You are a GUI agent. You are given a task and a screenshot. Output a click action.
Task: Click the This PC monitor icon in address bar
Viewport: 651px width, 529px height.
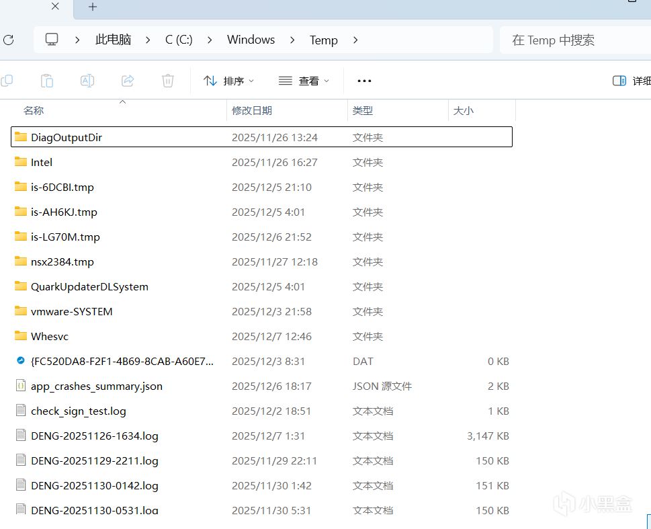(x=52, y=40)
